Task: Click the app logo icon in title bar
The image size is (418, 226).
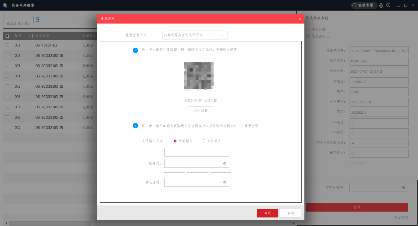Action: click(5, 5)
